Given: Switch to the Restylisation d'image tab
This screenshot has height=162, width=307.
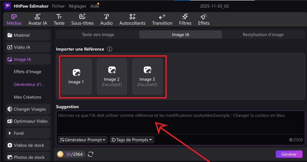Looking at the screenshot, I should tap(263, 35).
